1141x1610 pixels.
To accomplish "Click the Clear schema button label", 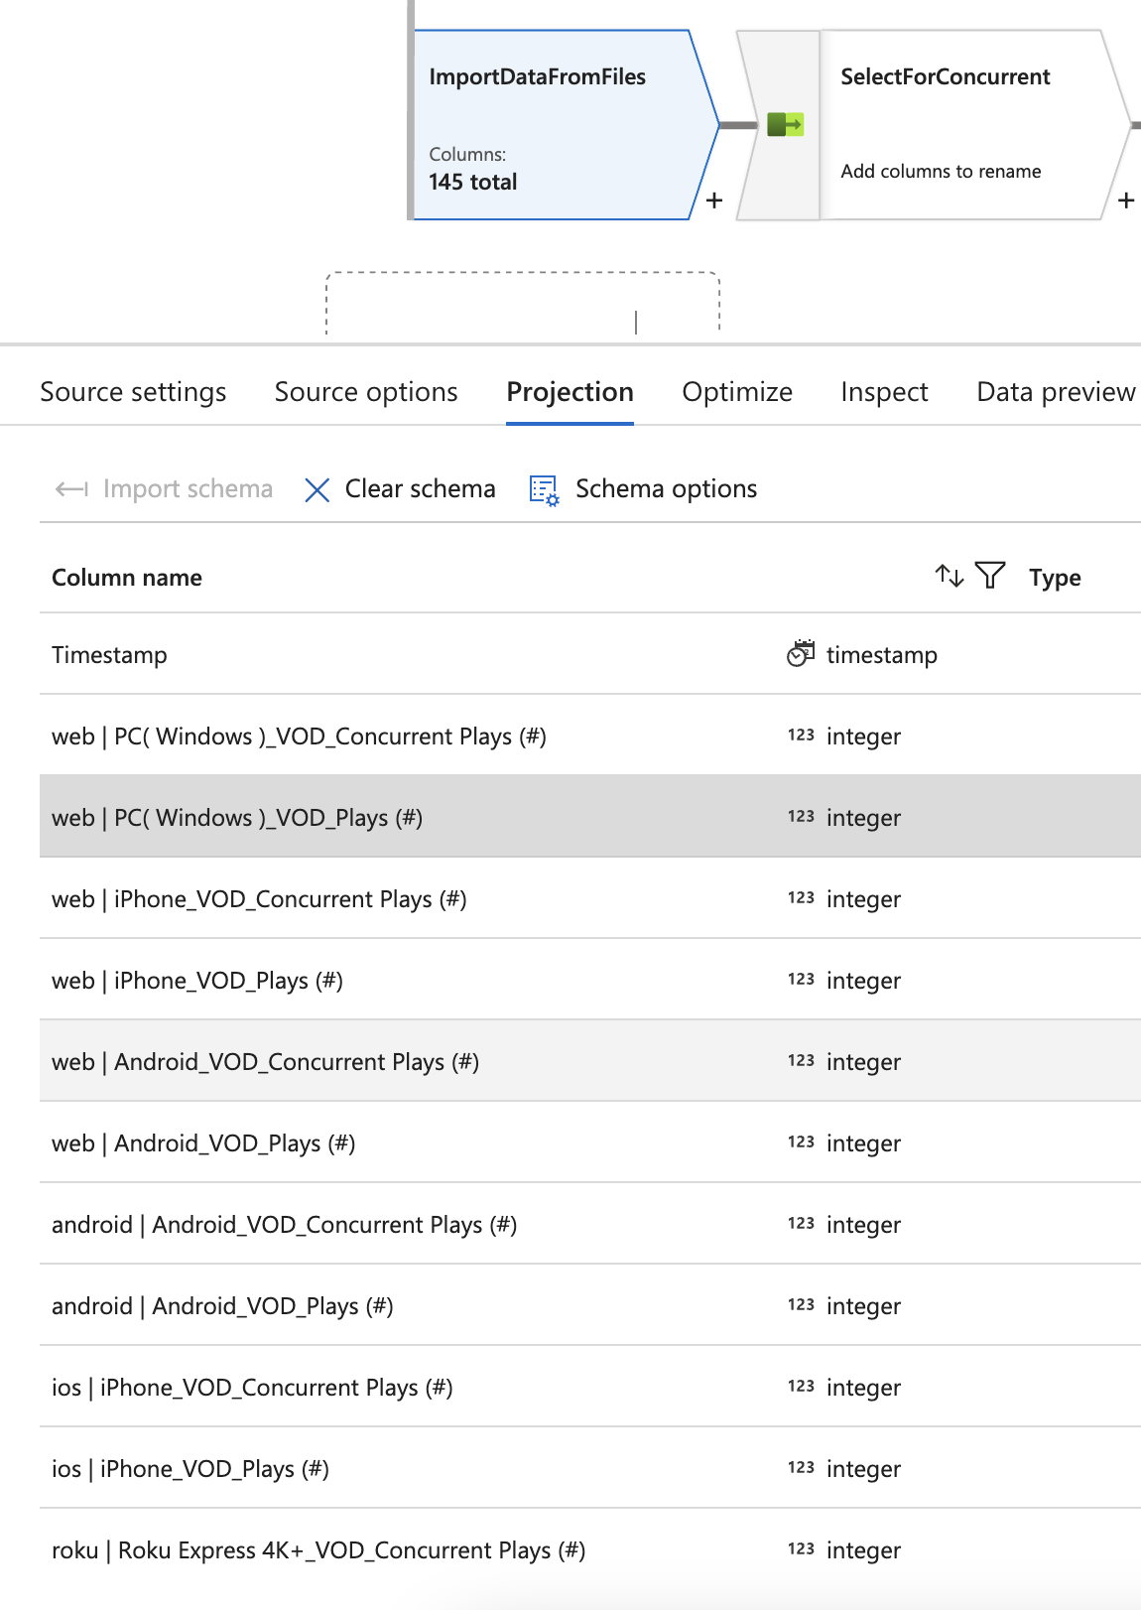I will 420,489.
